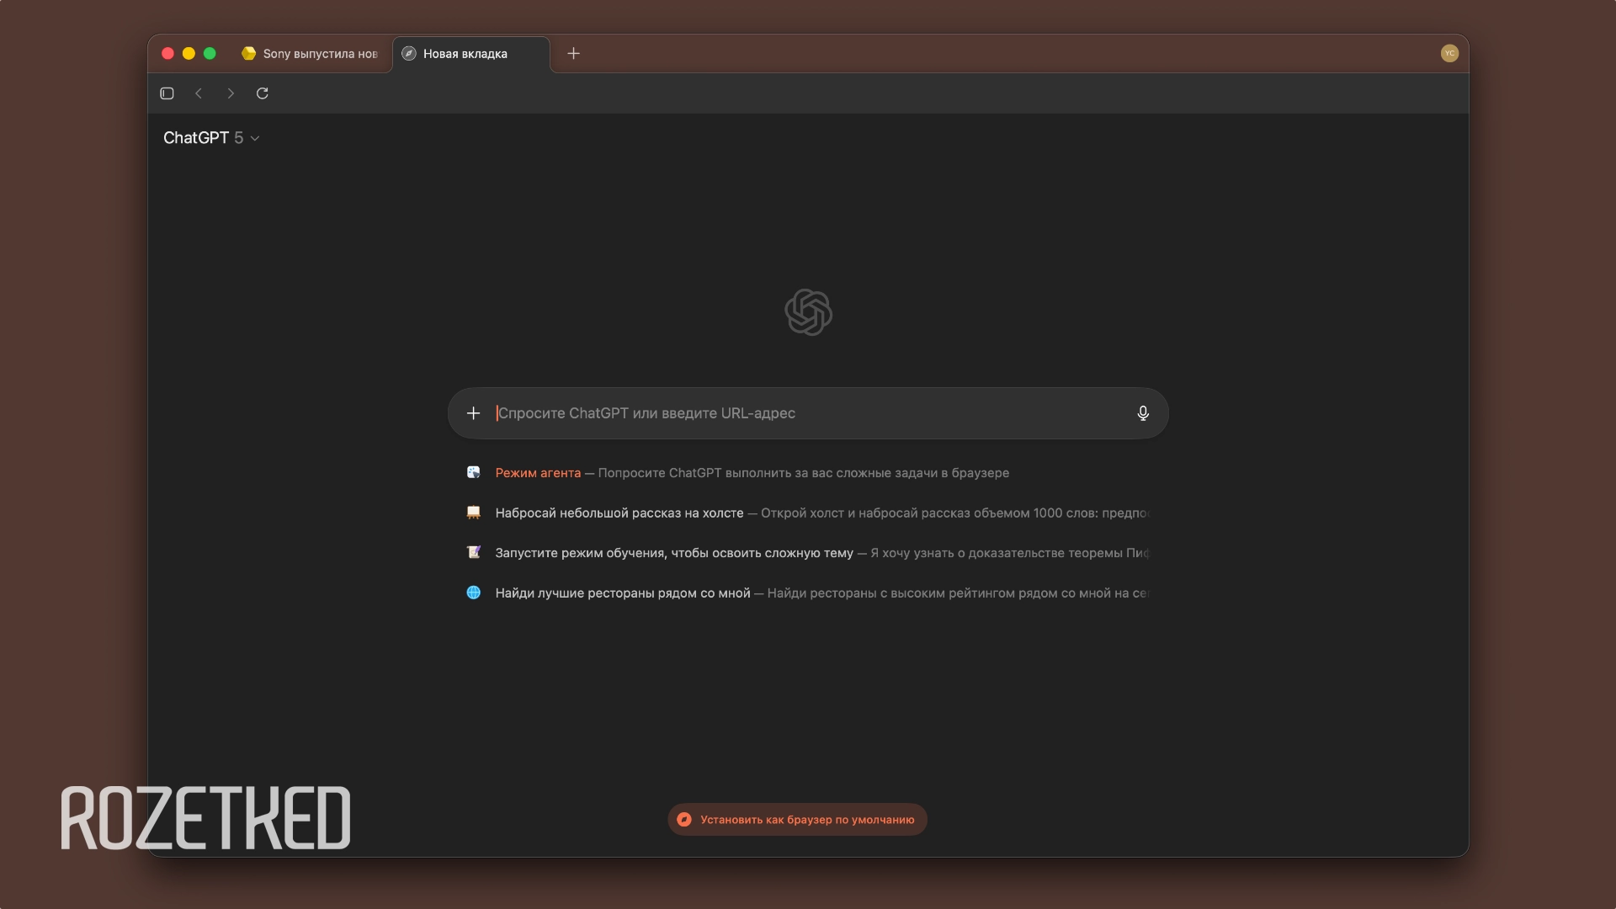
Task: Switch to the Sony выпустила tab
Action: point(311,54)
